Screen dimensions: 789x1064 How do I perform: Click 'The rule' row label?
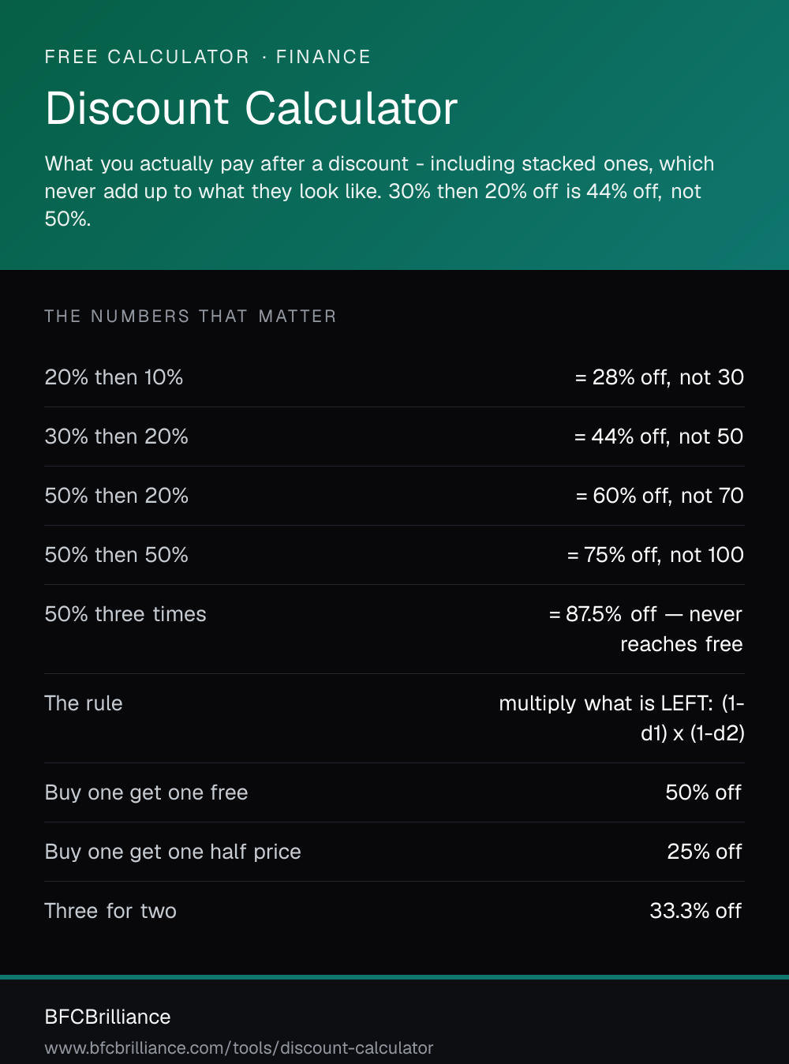(x=84, y=703)
